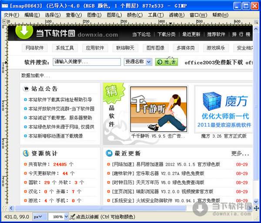Click 易网游加速器 2012 entry

point(166,165)
